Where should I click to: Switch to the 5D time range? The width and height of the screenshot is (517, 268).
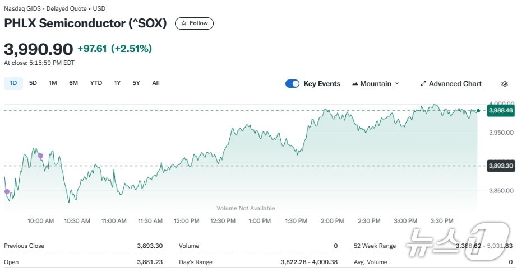[33, 83]
